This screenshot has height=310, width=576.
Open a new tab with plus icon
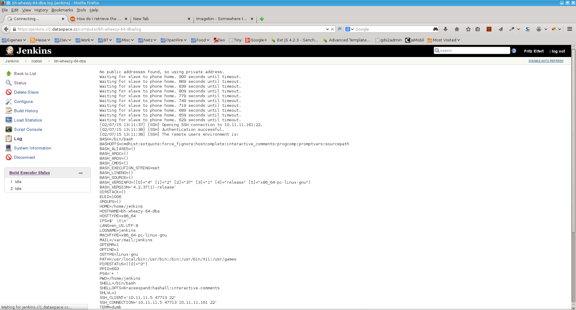tap(262, 19)
